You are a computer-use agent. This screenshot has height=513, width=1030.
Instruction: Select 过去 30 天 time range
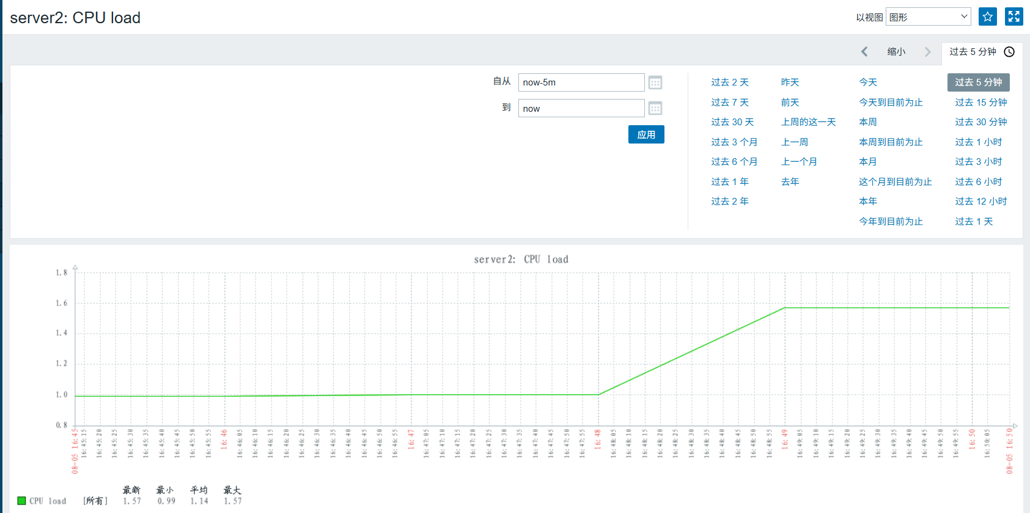pos(732,122)
